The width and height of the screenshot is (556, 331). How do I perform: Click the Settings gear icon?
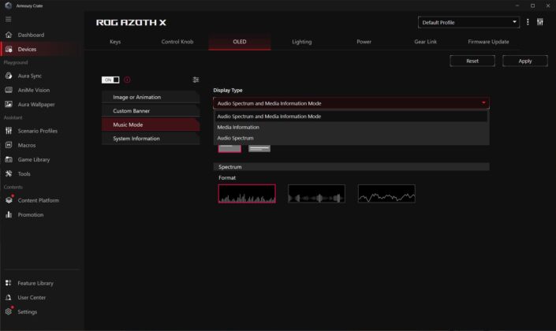click(x=9, y=311)
